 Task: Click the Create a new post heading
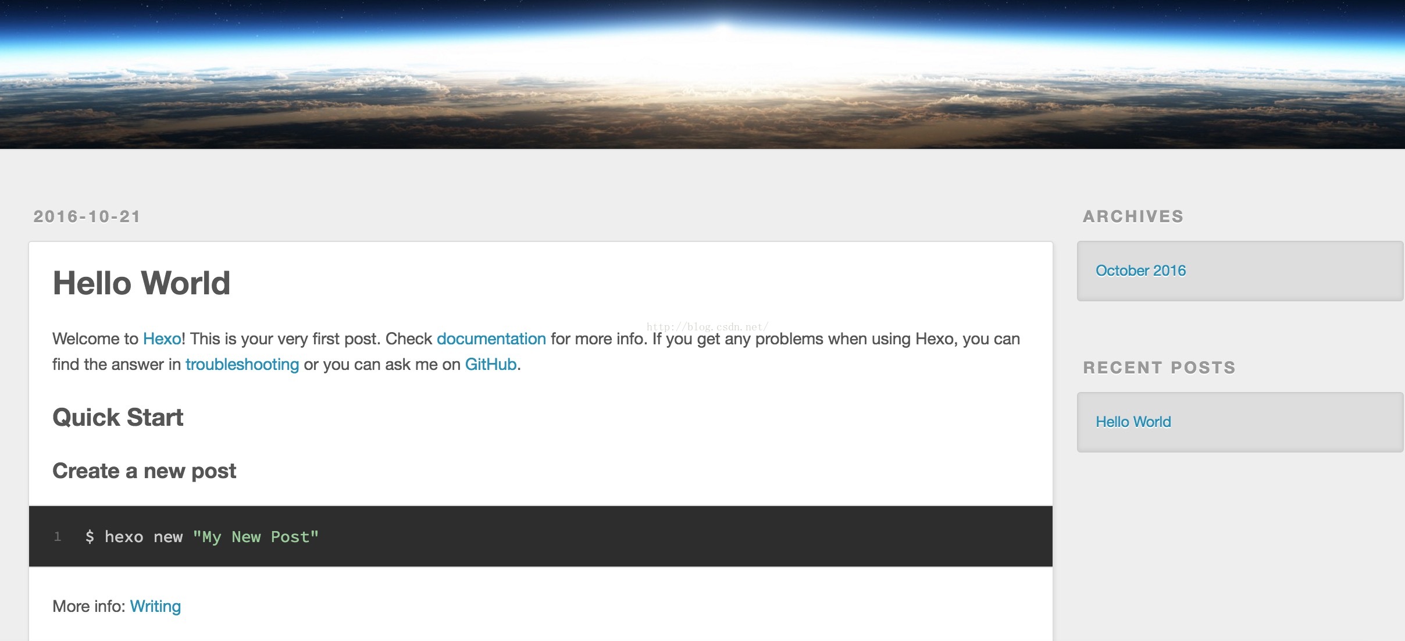point(144,471)
